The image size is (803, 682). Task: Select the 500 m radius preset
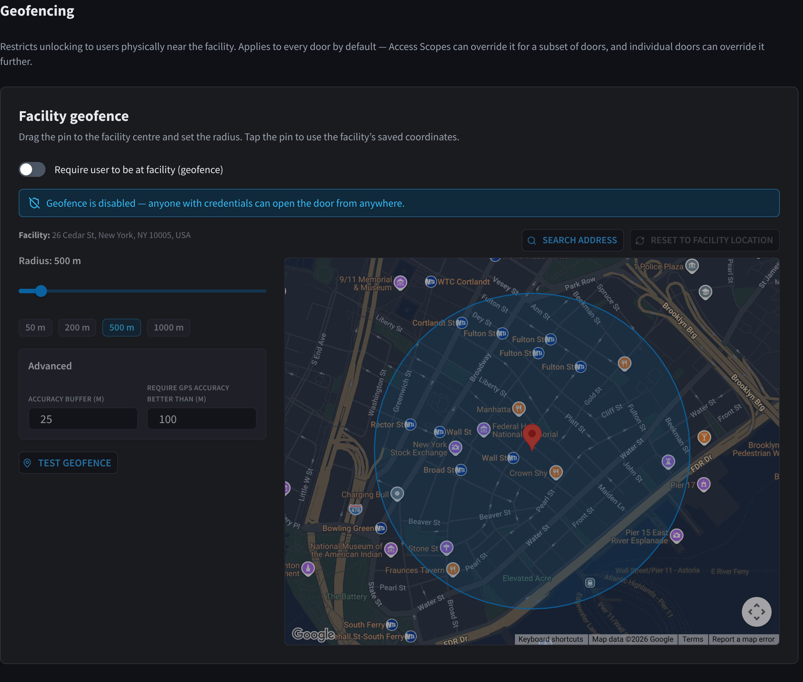[x=121, y=328]
